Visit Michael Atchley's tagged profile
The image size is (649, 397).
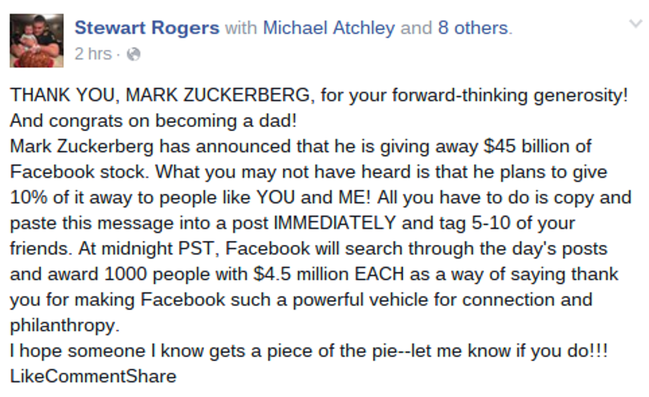click(x=329, y=28)
